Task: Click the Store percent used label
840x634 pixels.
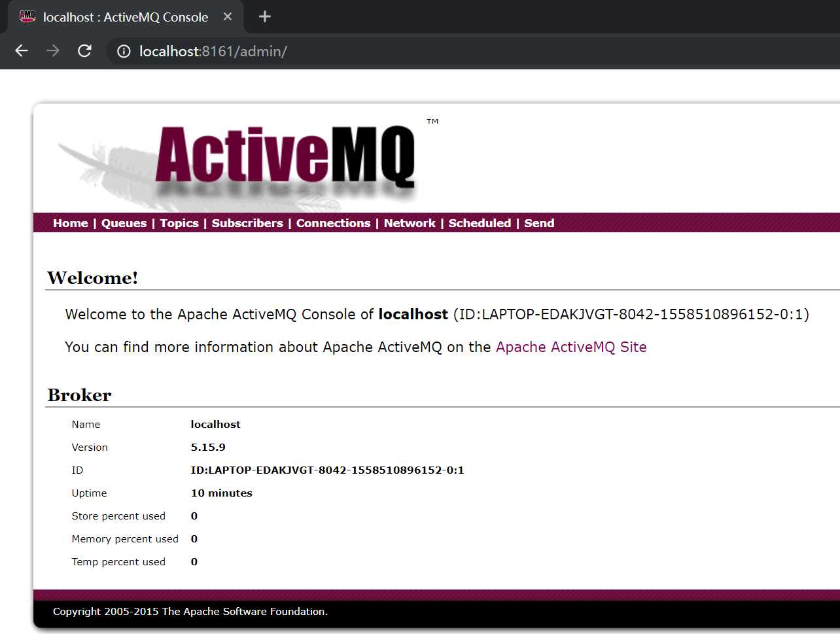Action: coord(118,516)
